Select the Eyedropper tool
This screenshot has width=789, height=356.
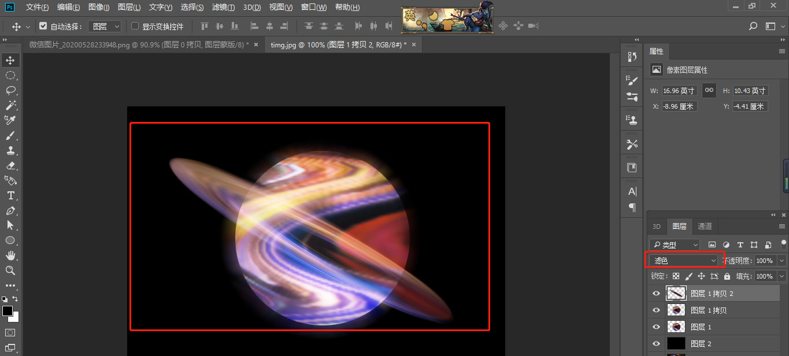10,120
